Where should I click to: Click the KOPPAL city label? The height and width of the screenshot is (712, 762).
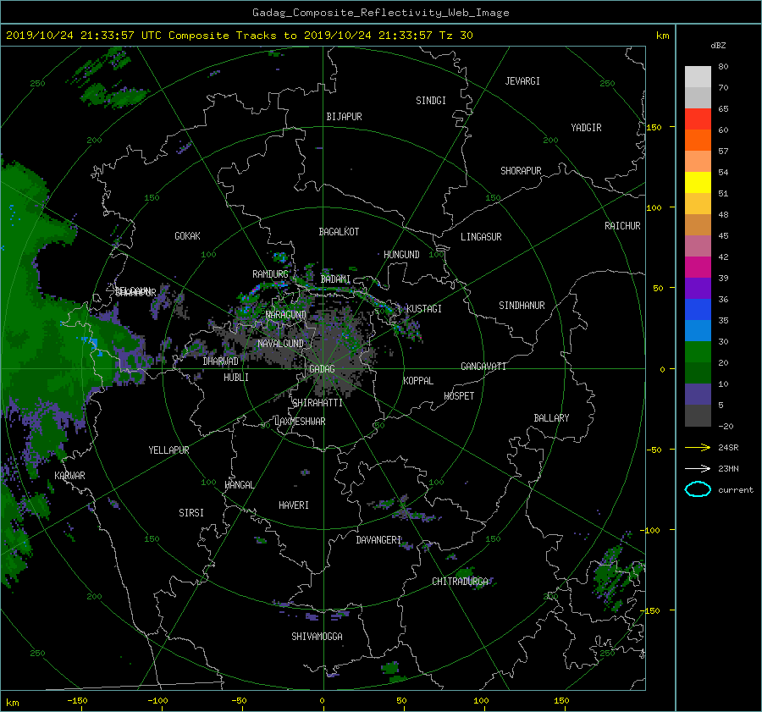click(418, 381)
